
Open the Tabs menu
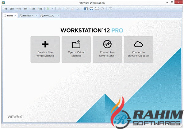(x=33, y=9)
